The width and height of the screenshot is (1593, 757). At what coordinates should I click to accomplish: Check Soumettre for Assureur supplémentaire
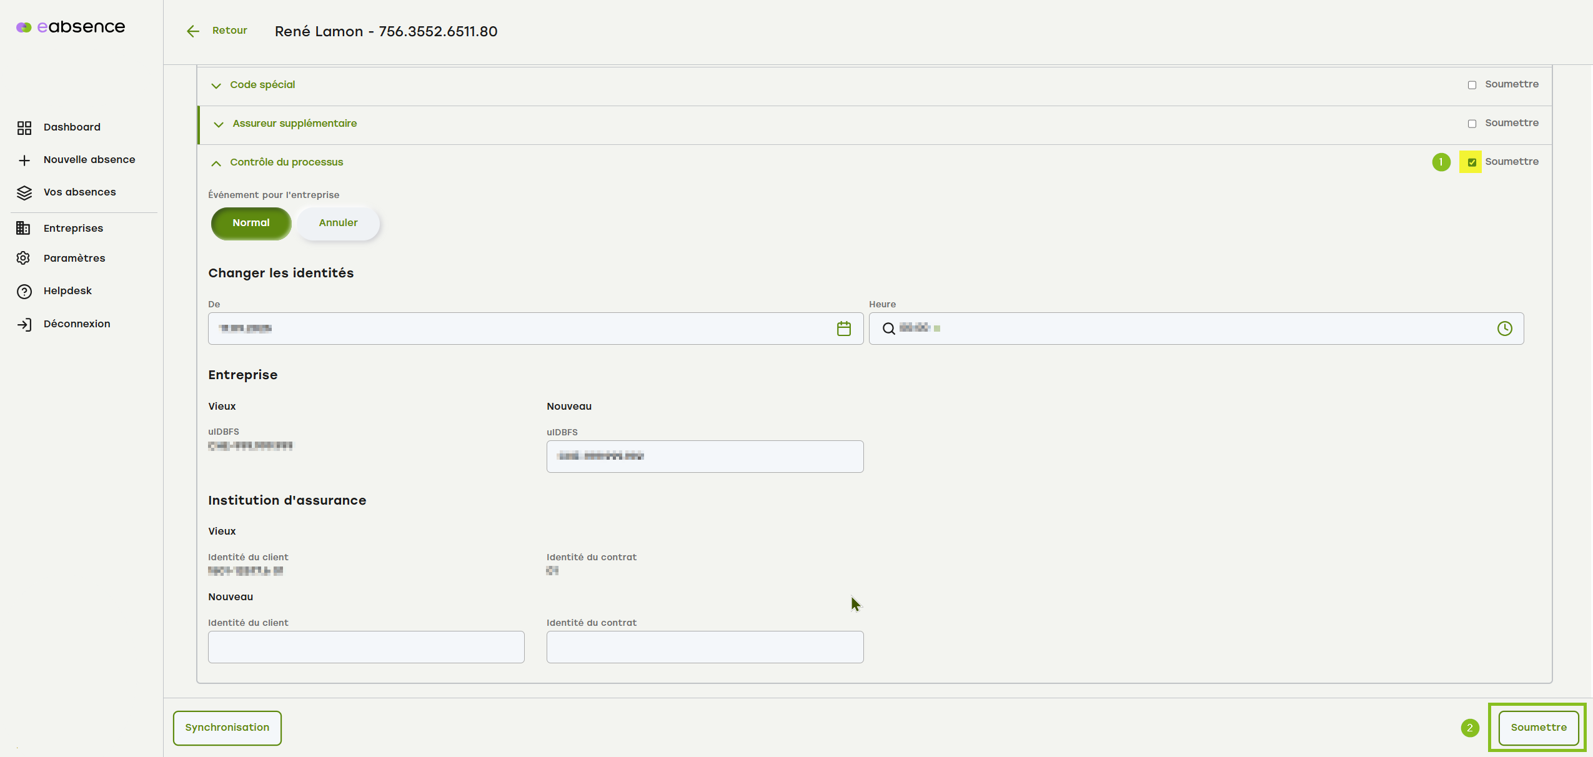pyautogui.click(x=1472, y=124)
